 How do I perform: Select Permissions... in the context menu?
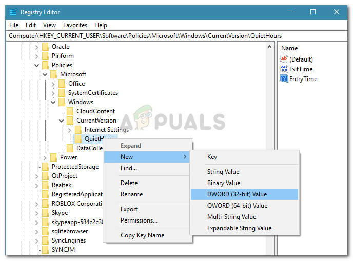point(147,220)
